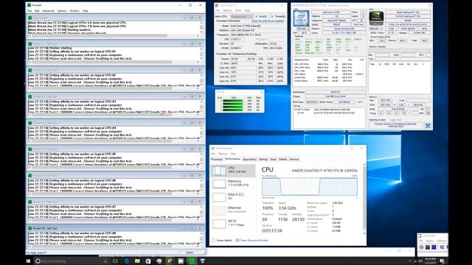Open Task Manager File menu

[213, 154]
